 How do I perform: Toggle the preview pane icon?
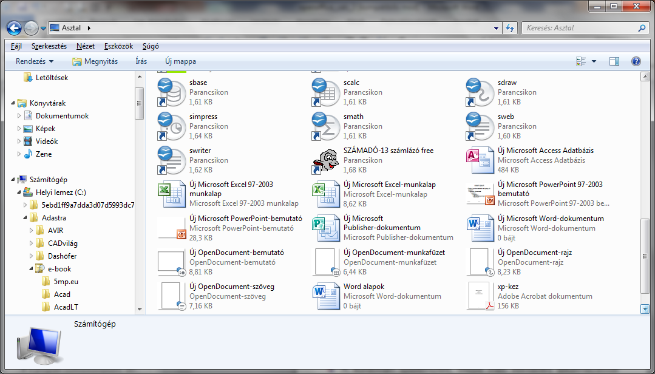[614, 61]
